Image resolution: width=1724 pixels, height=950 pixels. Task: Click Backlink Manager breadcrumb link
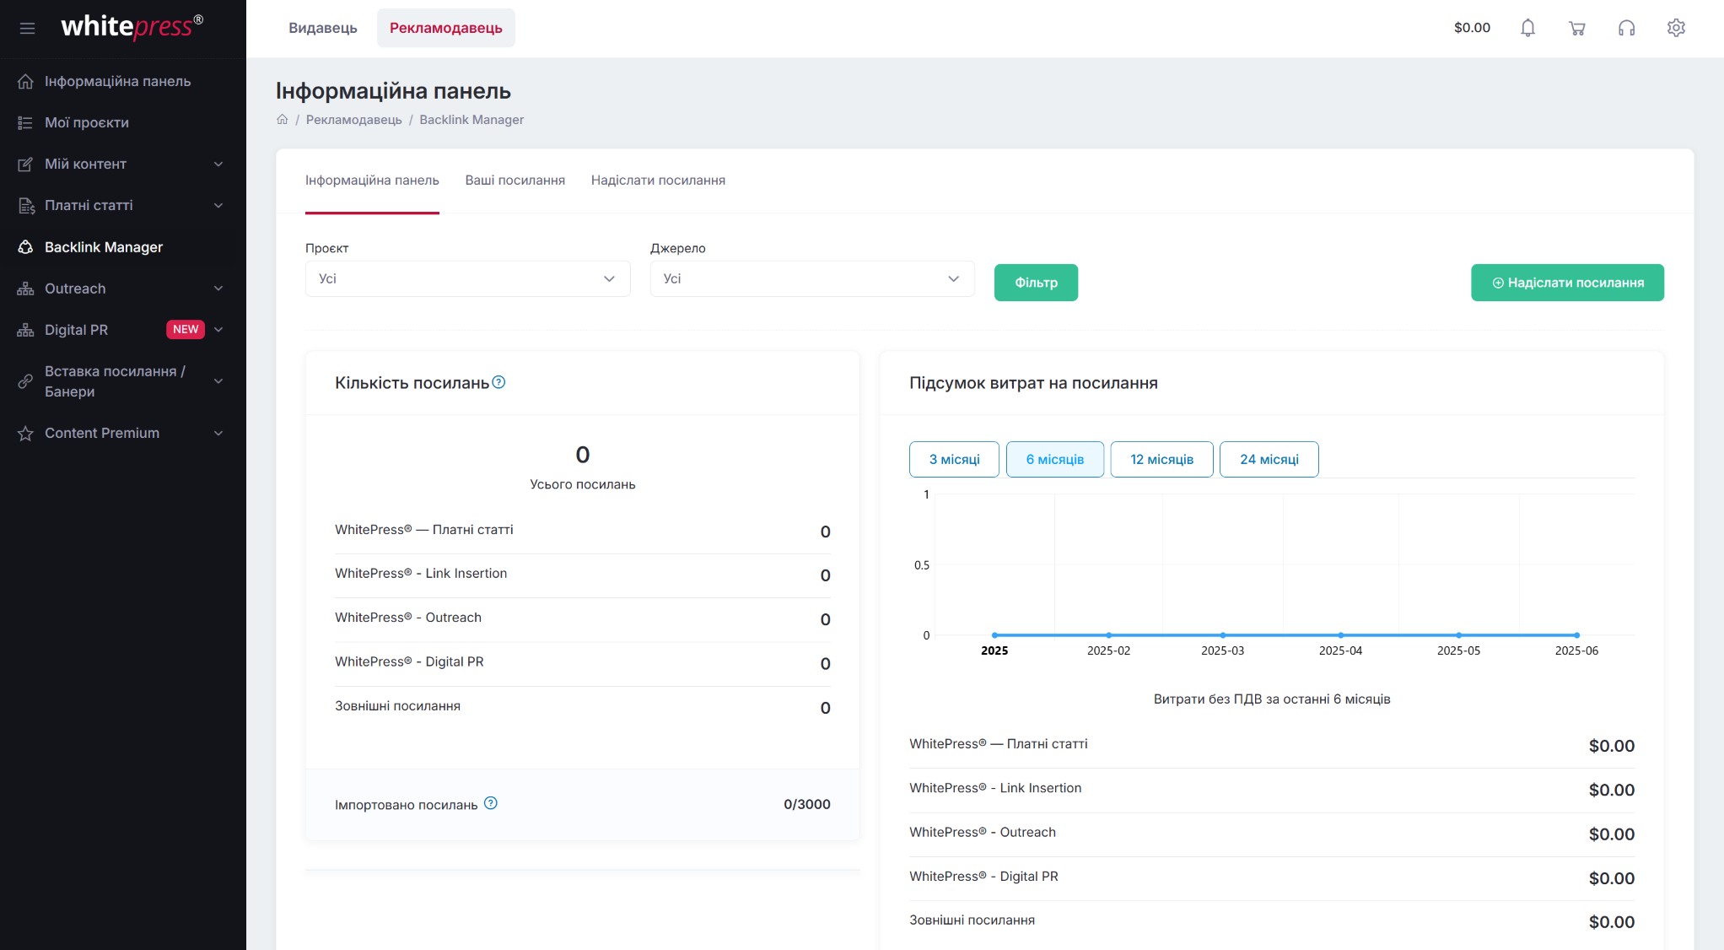pyautogui.click(x=471, y=120)
